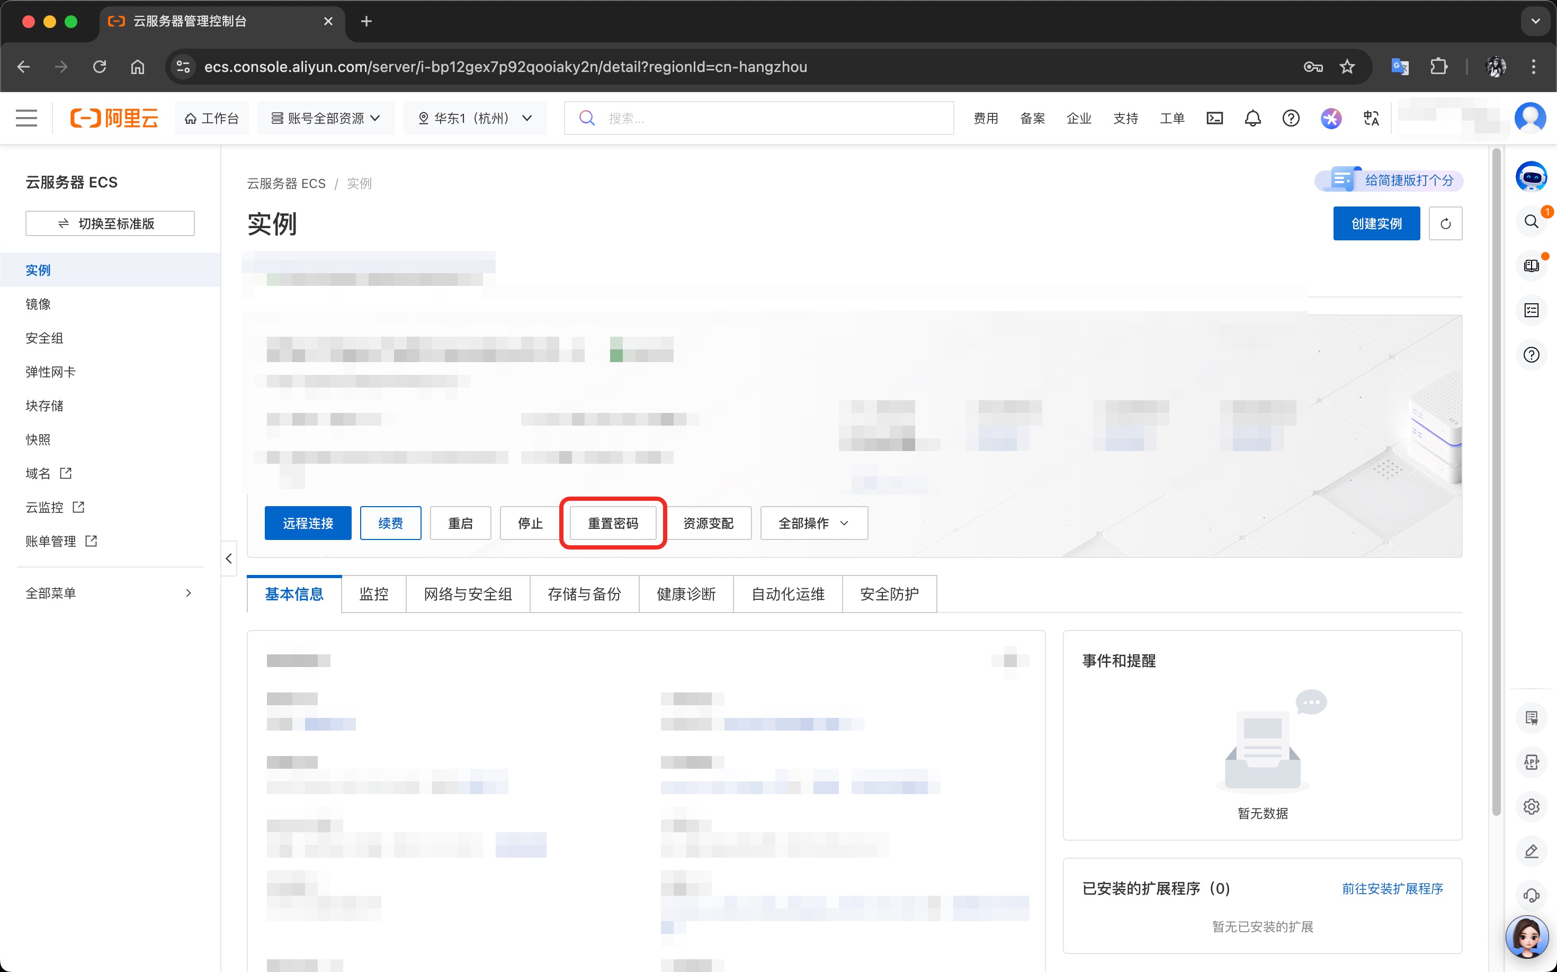Select 安全组 in the left menu
Viewport: 1557px width, 972px height.
click(44, 338)
